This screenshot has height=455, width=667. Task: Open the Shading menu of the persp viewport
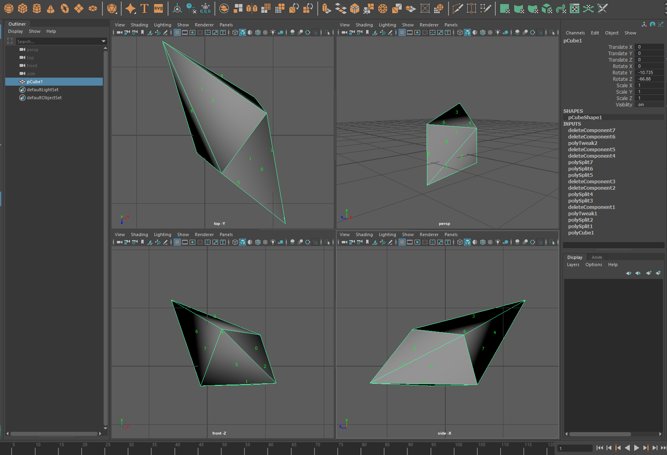click(364, 24)
